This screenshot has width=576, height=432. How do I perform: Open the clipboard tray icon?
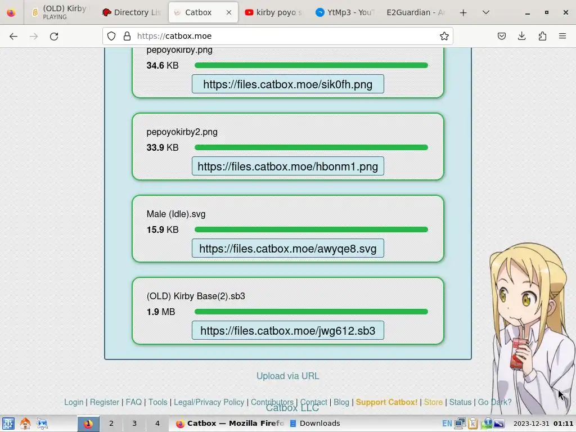[472, 424]
